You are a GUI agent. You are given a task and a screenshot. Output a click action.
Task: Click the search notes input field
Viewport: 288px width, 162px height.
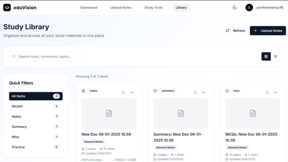[x=46, y=57]
